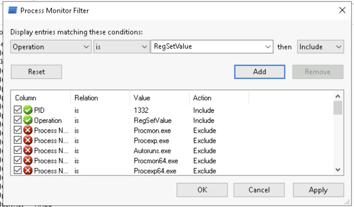Image resolution: width=354 pixels, height=207 pixels.
Task: Toggle the Procexp.exe exclude filter checkbox
Action: pyautogui.click(x=17, y=140)
